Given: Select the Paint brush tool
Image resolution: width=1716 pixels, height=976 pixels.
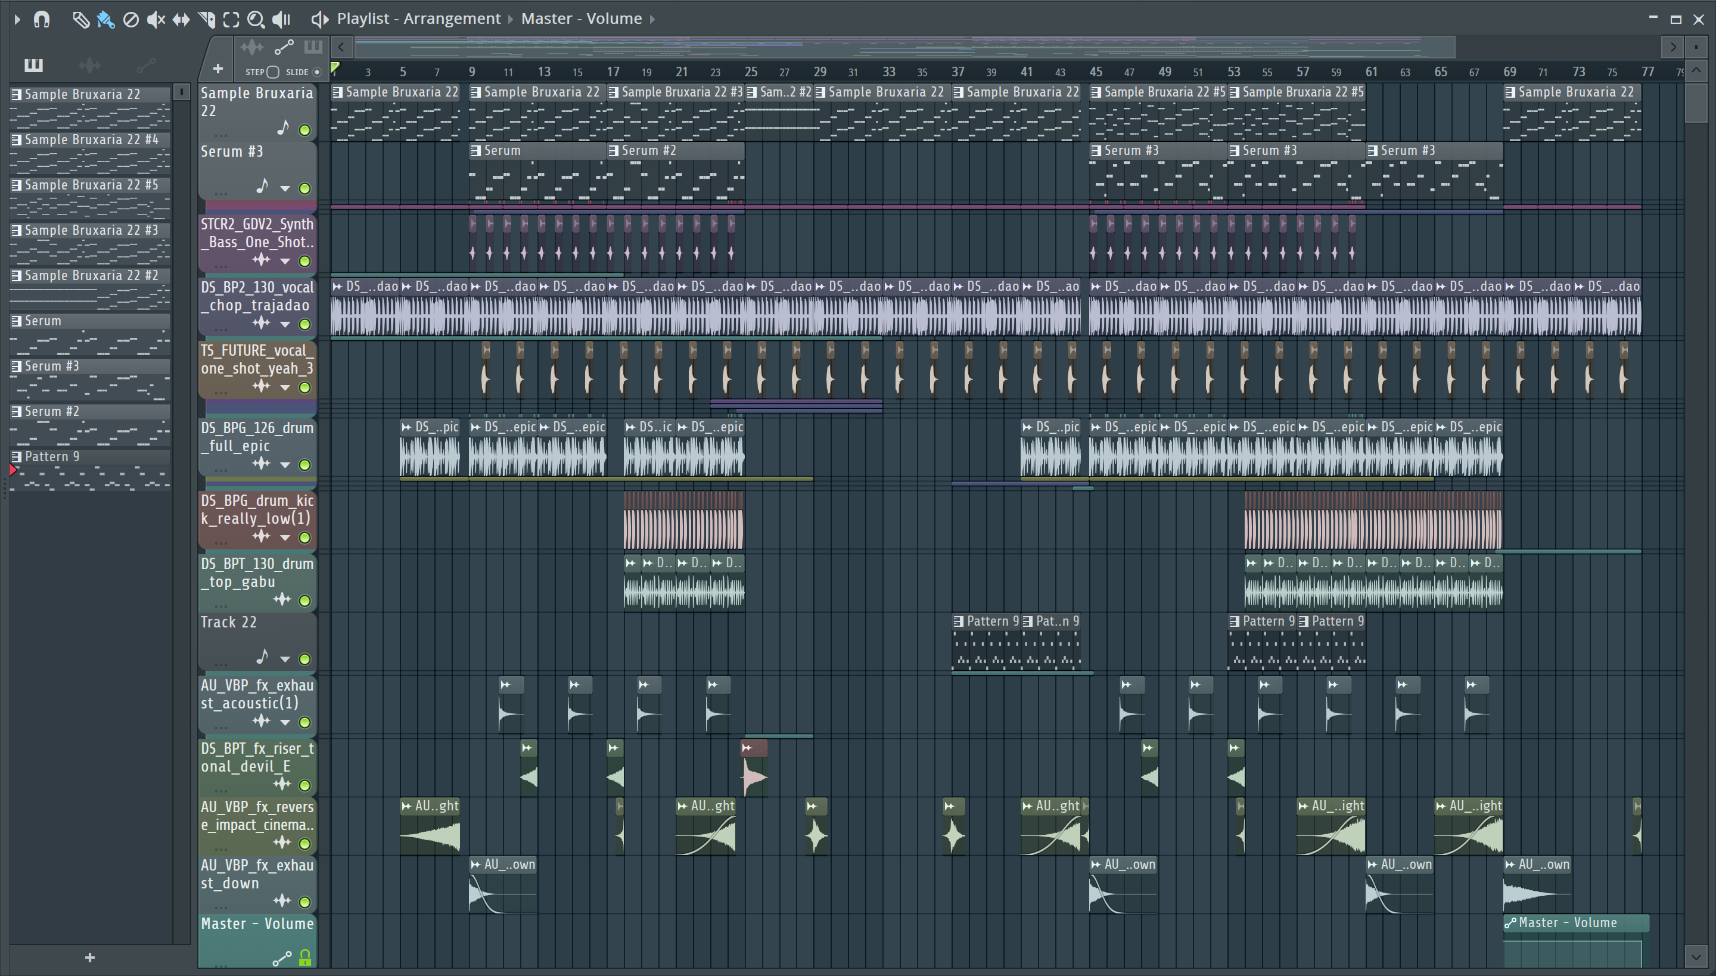Looking at the screenshot, I should [x=105, y=20].
